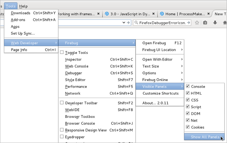The height and width of the screenshot is (143, 227).
Task: Click the go arrow in search box
Action: click(188, 23)
